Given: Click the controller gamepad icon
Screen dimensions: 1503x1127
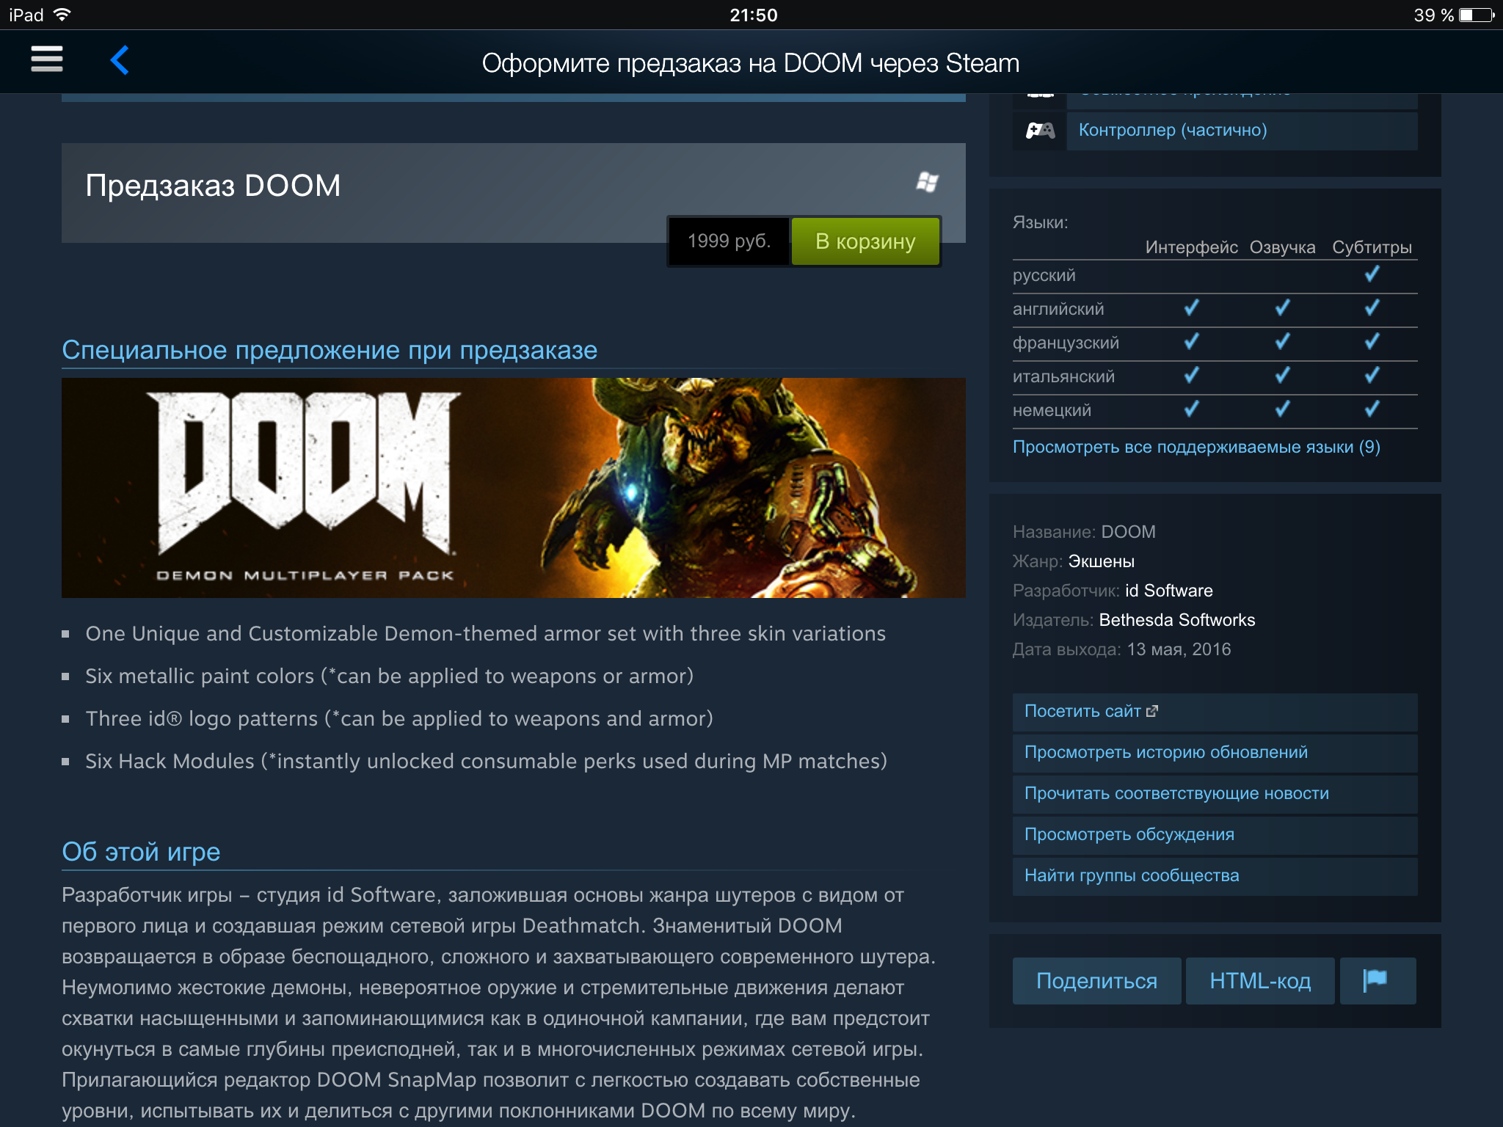Looking at the screenshot, I should (x=1040, y=131).
